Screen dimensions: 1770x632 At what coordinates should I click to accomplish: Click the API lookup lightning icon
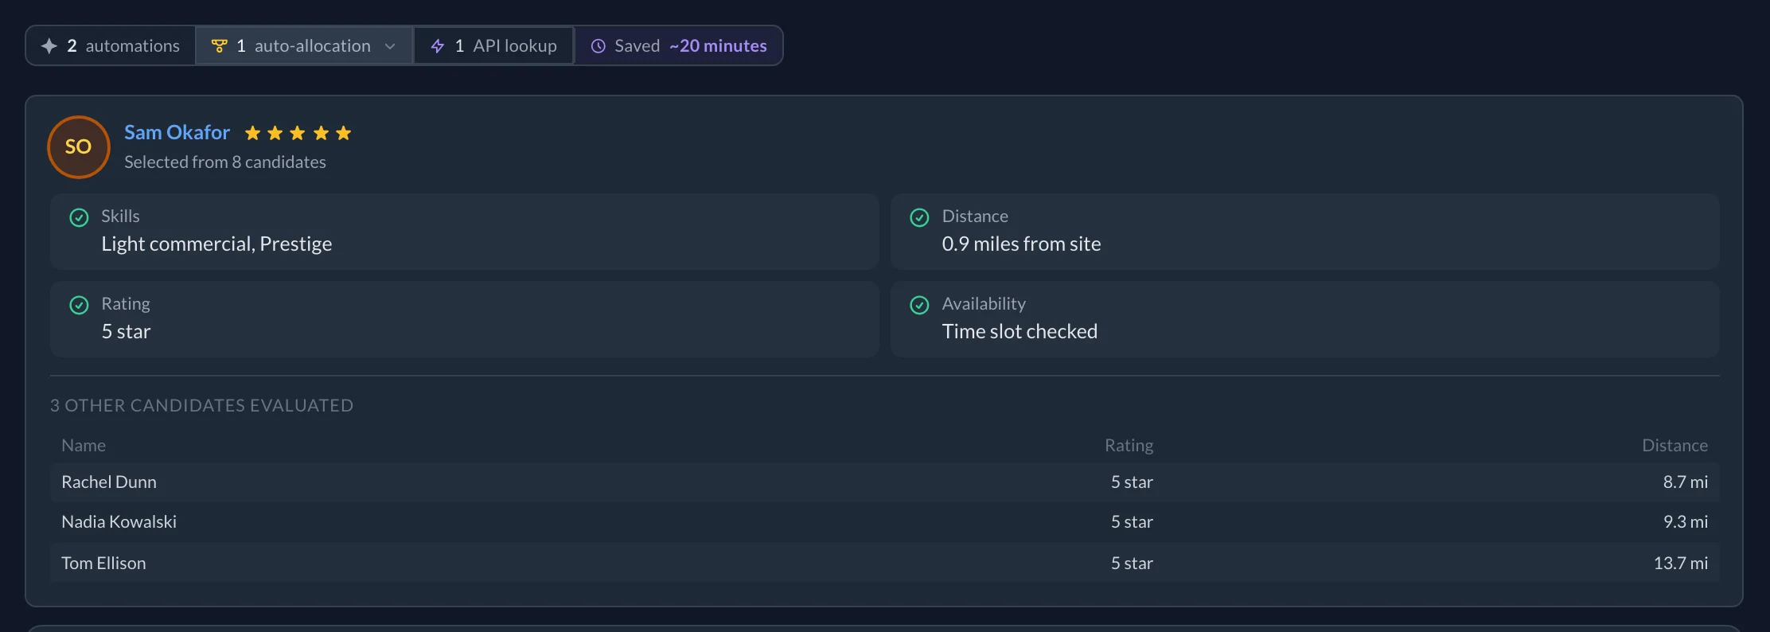click(x=438, y=46)
